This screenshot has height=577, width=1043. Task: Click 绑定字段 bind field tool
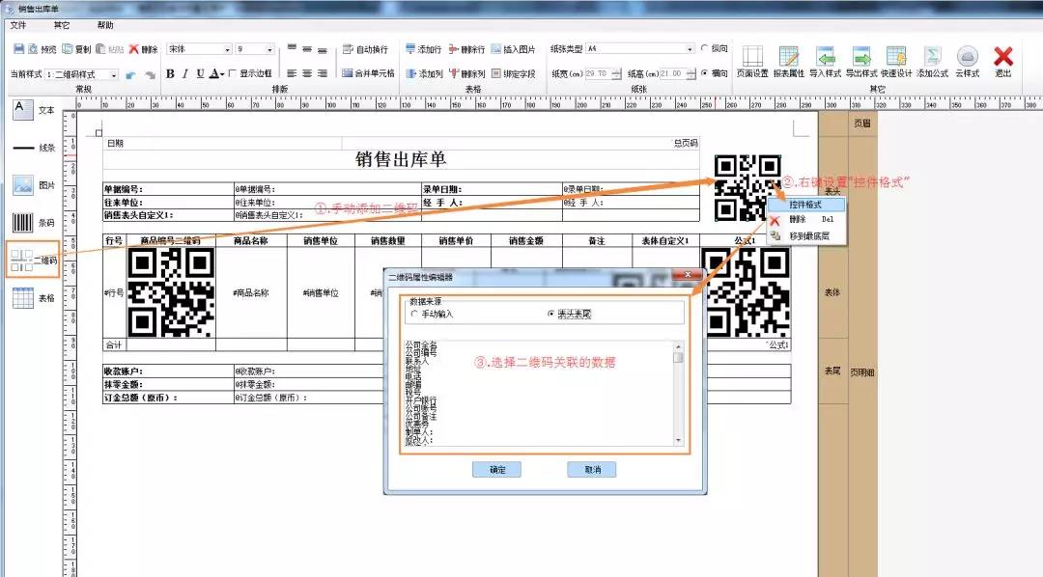tap(513, 73)
